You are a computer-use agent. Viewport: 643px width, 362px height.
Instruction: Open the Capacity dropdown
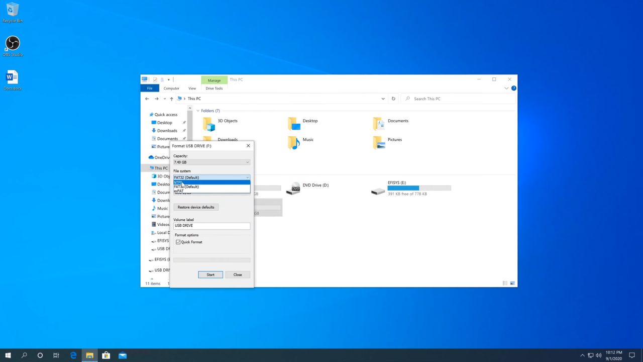click(211, 162)
